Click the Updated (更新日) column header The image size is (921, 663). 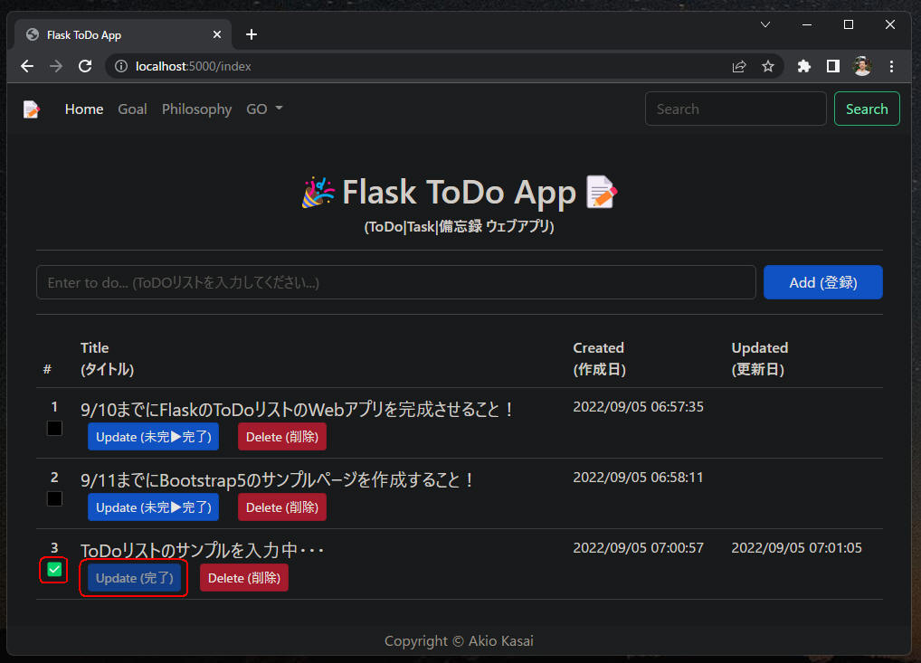click(759, 358)
